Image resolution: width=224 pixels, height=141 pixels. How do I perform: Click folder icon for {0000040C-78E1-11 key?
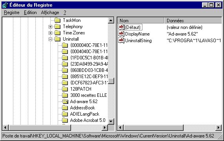click(x=65, y=45)
